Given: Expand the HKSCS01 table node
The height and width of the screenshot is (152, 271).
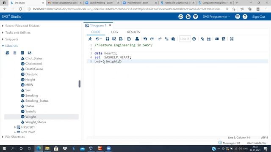Looking at the screenshot, I should point(15,128).
